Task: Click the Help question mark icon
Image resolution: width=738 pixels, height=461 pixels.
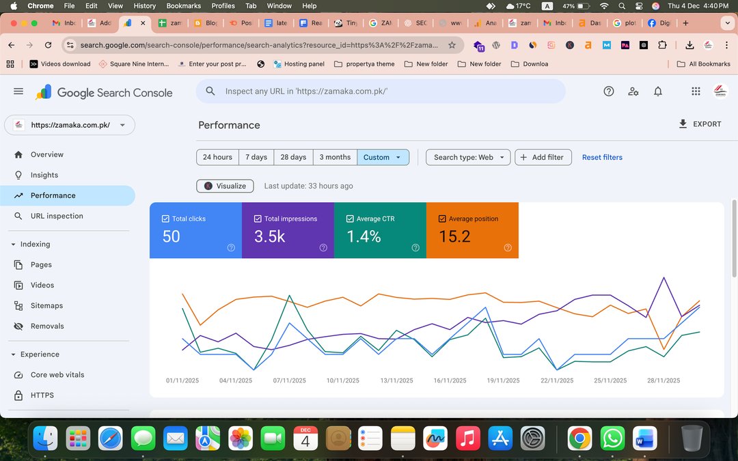Action: (609, 92)
